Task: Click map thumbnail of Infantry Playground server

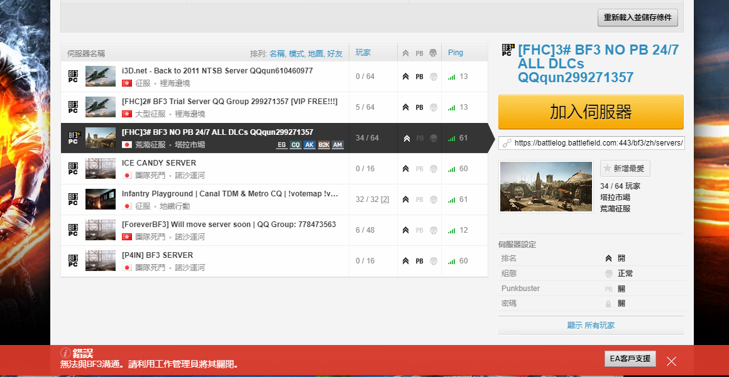Action: click(101, 199)
